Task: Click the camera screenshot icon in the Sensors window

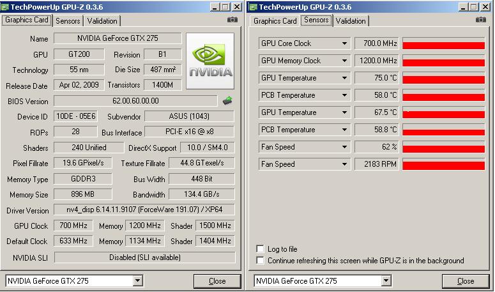Action: (x=481, y=20)
